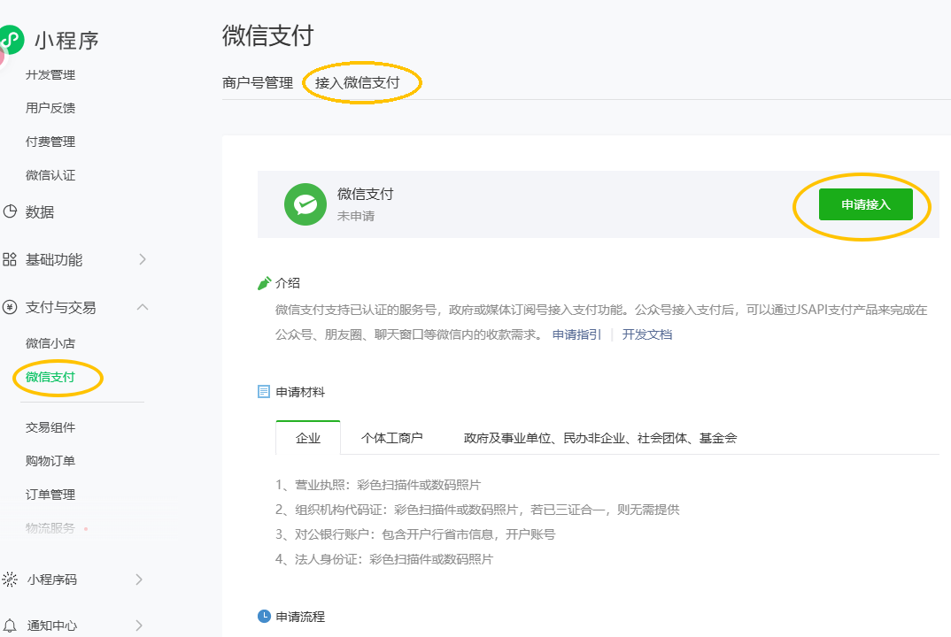Select the 企业 materials tab
This screenshot has width=951, height=637.
pyautogui.click(x=308, y=438)
